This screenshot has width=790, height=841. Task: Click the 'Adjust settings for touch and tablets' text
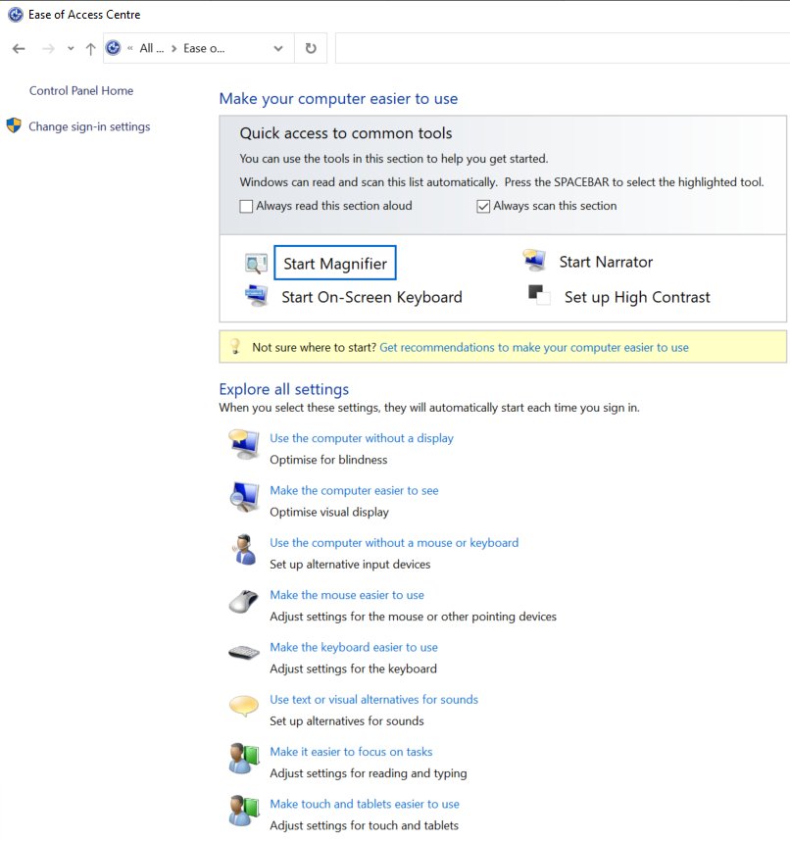pos(365,825)
